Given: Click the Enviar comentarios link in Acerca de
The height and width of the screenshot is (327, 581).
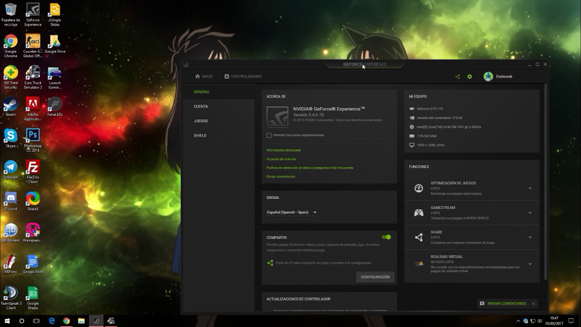Looking at the screenshot, I should (281, 176).
